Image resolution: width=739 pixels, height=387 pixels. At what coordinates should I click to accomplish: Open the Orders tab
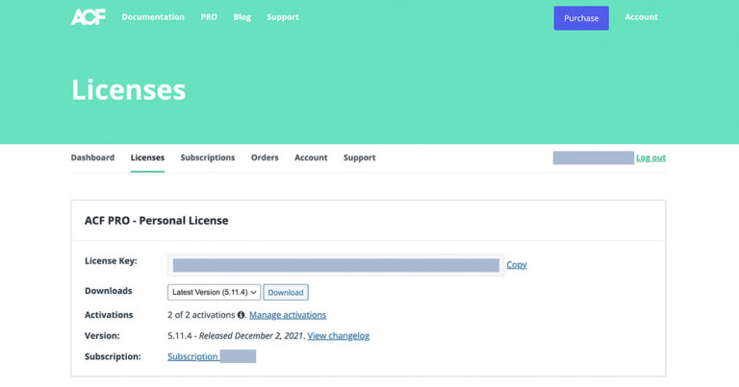coord(265,157)
